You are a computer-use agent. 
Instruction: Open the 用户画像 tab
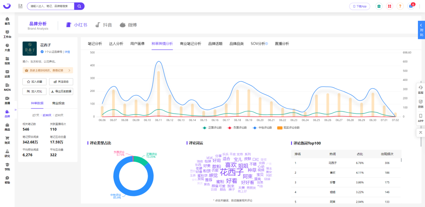point(137,44)
